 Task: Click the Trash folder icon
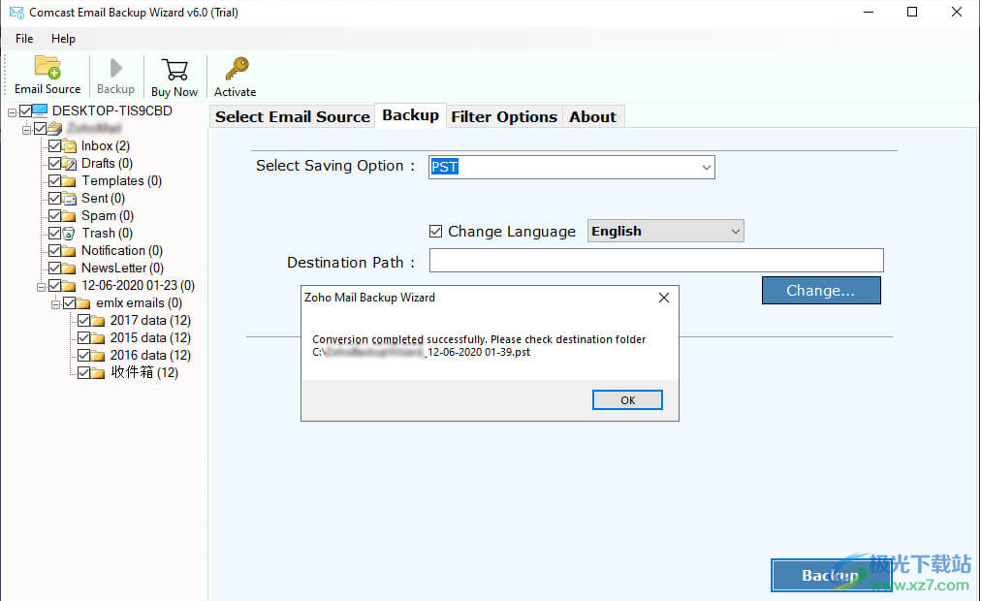click(x=70, y=235)
